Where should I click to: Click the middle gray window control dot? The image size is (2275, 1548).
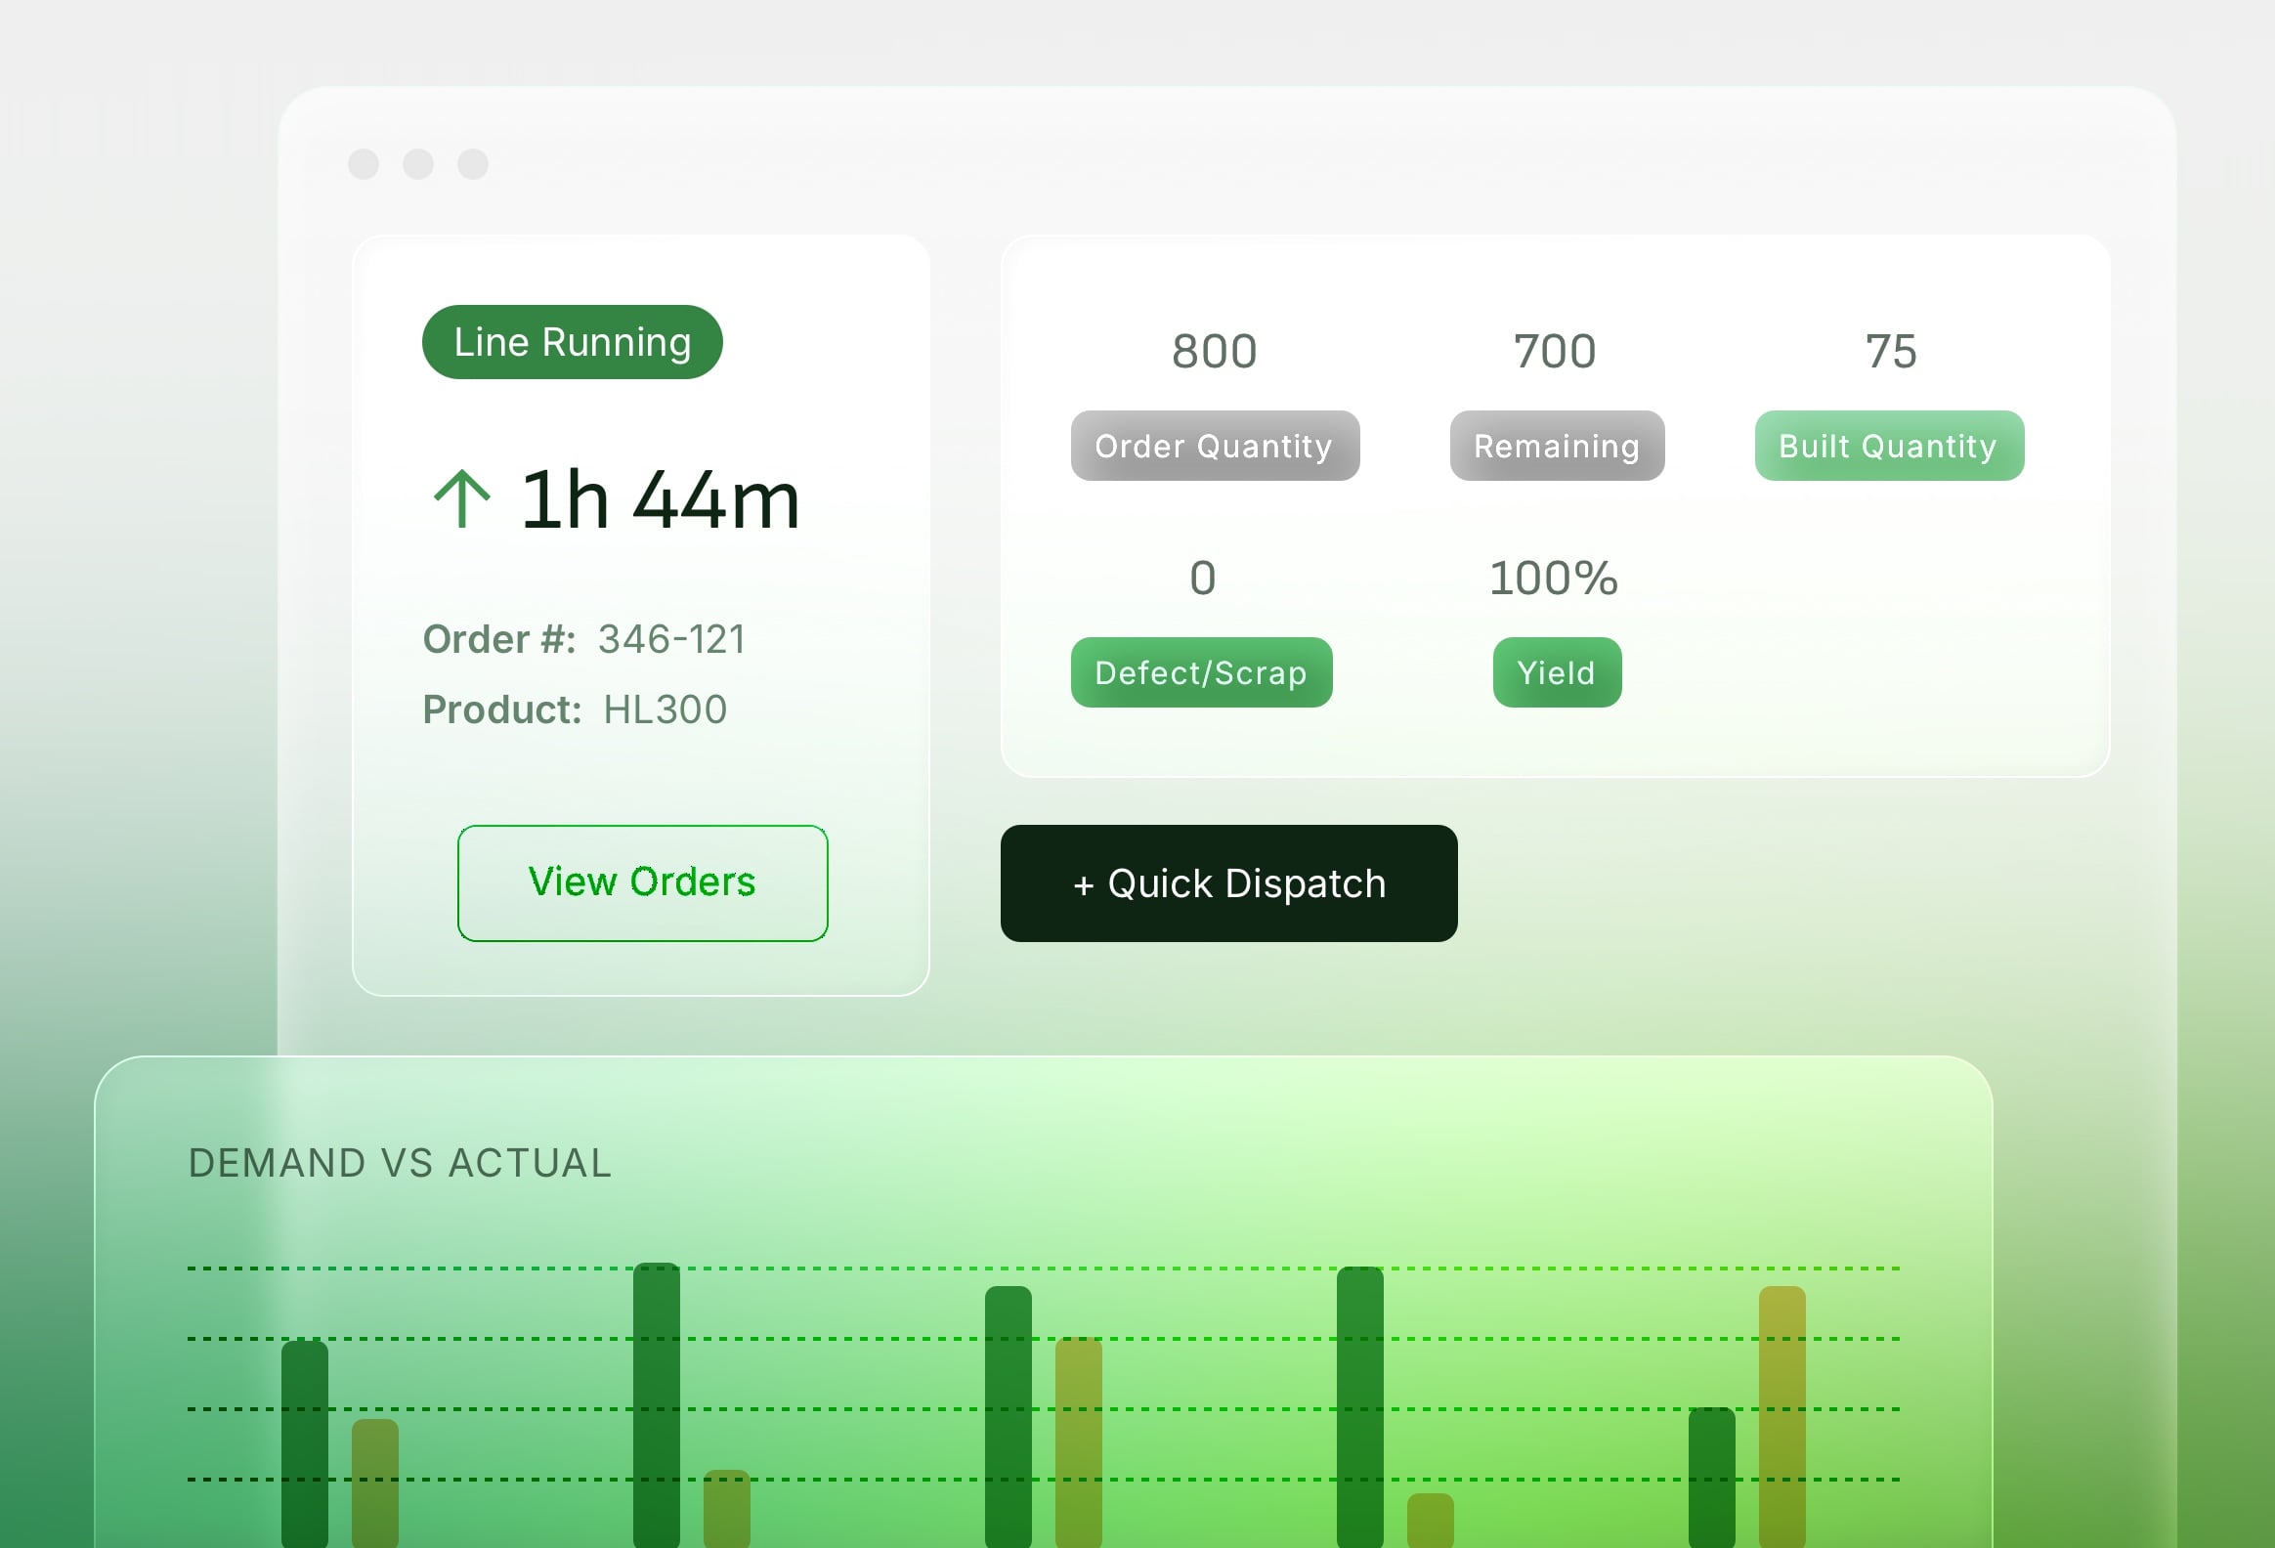(x=418, y=163)
